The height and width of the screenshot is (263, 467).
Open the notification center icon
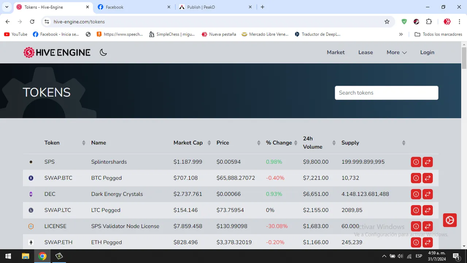point(456,256)
